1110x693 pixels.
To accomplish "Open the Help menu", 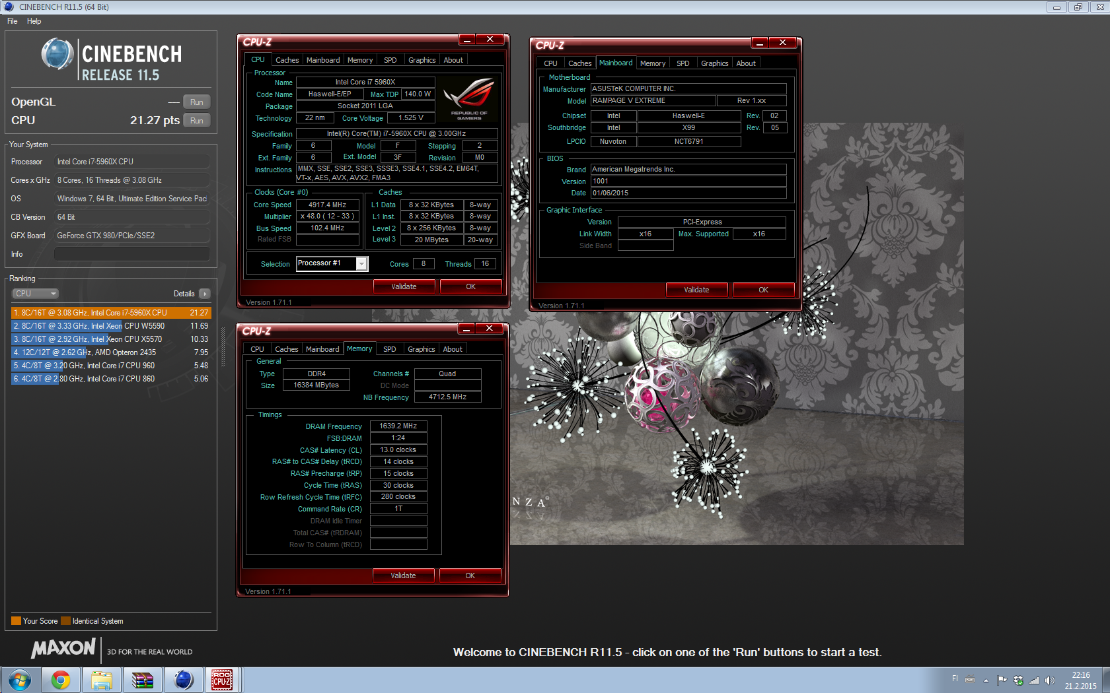I will (x=34, y=21).
